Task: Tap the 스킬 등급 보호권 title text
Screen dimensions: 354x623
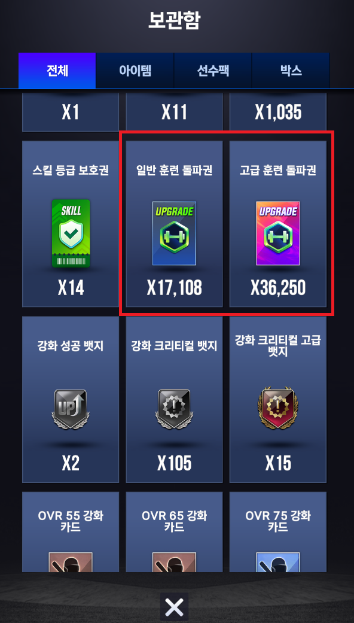Action: pos(71,171)
